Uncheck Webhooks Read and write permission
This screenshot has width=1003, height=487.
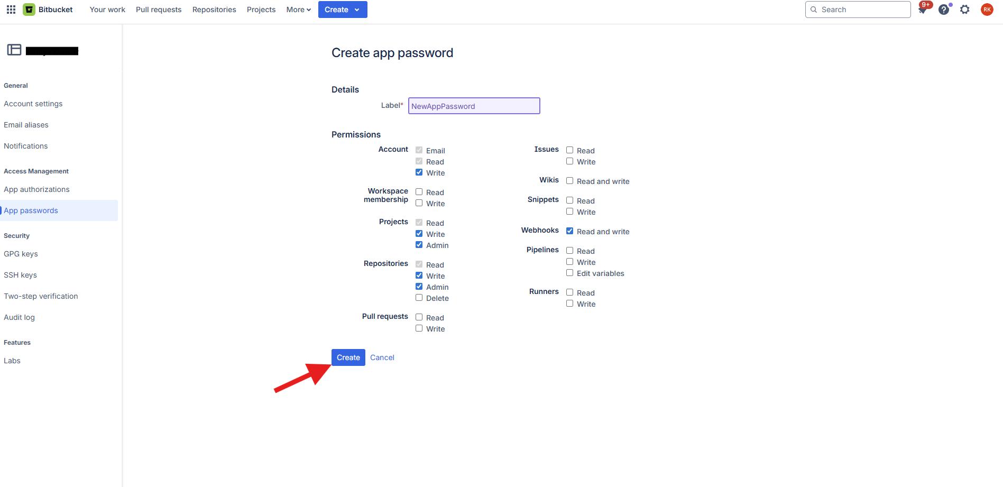[569, 231]
